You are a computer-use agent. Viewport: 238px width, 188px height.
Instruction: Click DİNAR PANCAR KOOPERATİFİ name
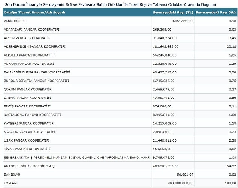[x=27, y=98]
